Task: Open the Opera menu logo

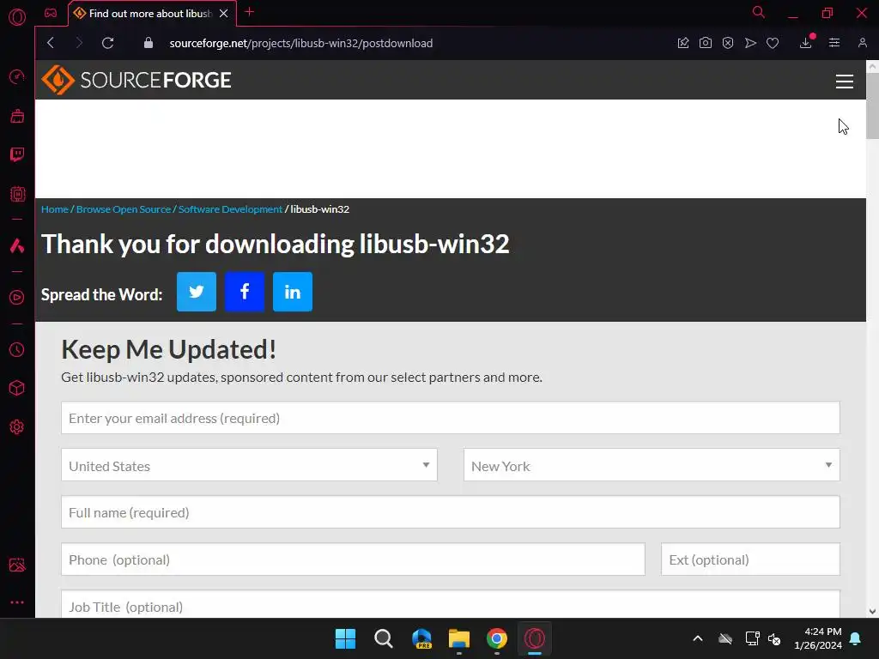Action: pos(17,17)
